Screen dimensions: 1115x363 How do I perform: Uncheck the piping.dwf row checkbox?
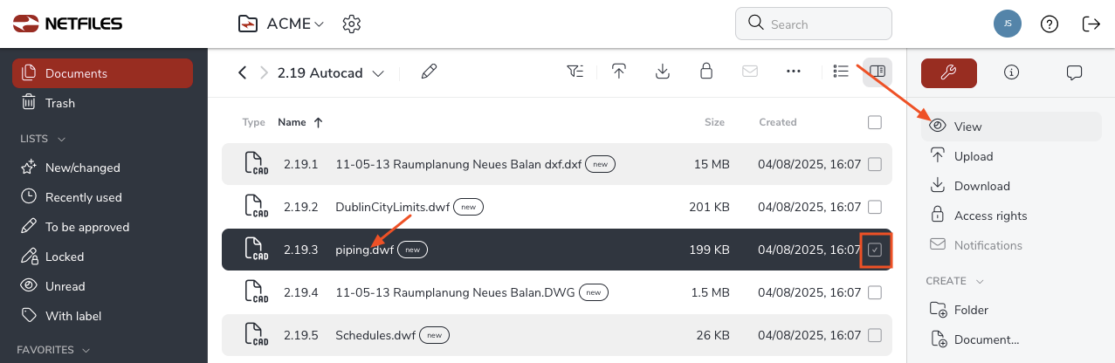click(876, 250)
